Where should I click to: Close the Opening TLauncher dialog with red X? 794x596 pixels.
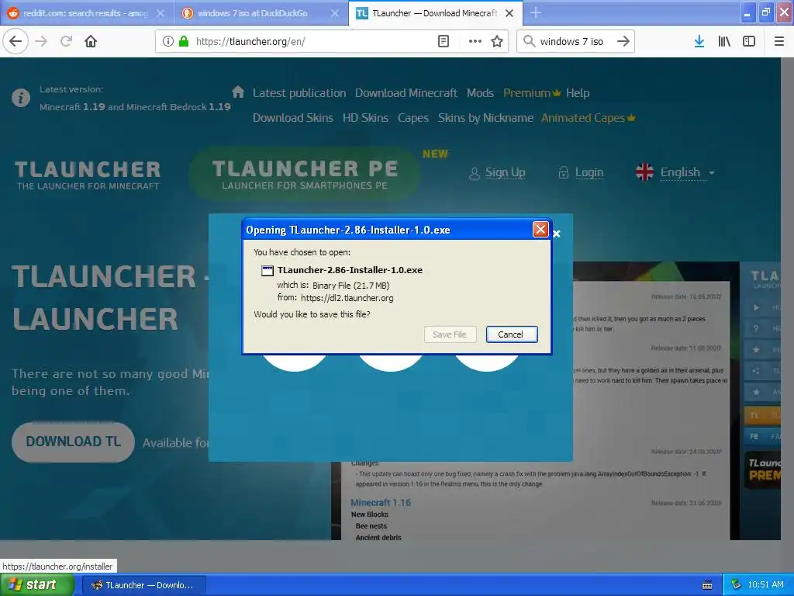(540, 230)
